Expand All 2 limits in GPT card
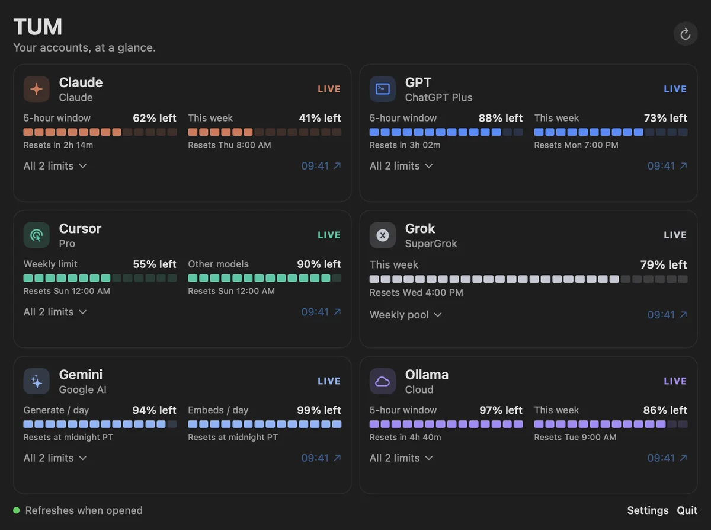The height and width of the screenshot is (530, 711). click(x=401, y=166)
